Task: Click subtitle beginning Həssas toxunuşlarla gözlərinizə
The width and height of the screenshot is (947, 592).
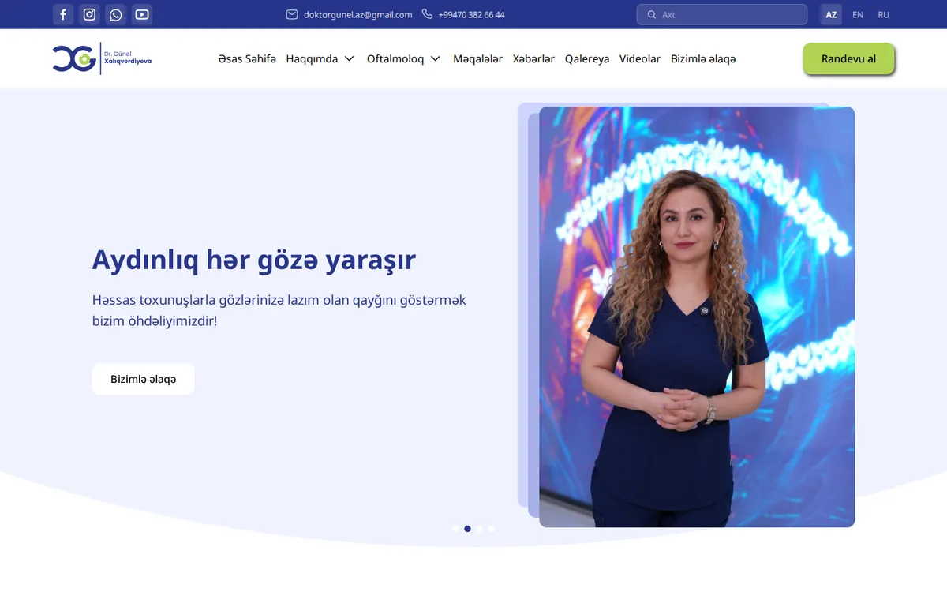Action: [279, 311]
